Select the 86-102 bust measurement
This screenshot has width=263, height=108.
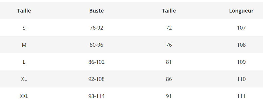97,62
